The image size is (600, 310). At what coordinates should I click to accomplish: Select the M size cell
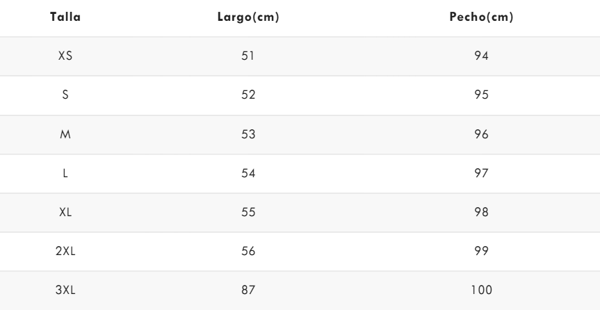pyautogui.click(x=65, y=134)
